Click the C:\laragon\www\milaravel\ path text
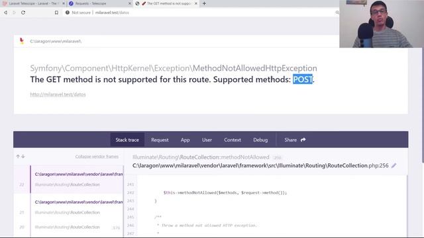This screenshot has height=238, width=424. (56, 41)
